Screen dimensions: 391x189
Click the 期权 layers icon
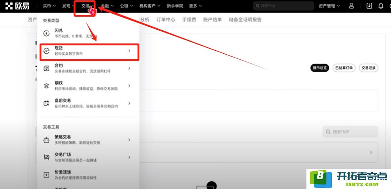tap(46, 86)
